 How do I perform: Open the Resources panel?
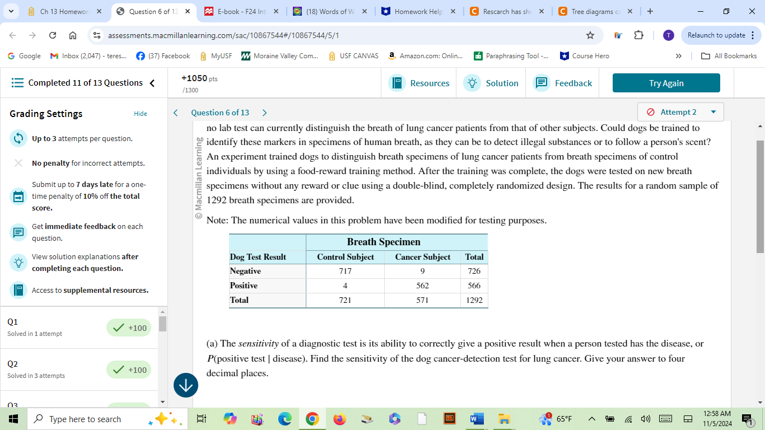click(x=419, y=82)
